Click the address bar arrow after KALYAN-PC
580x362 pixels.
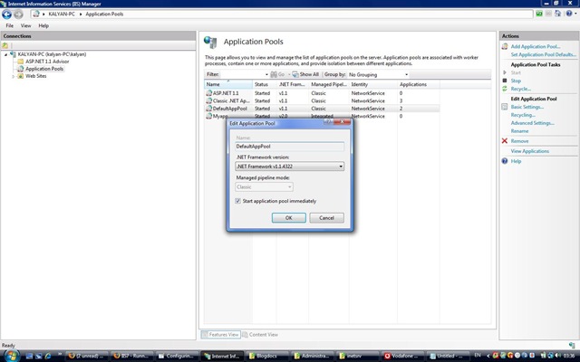tap(81, 14)
